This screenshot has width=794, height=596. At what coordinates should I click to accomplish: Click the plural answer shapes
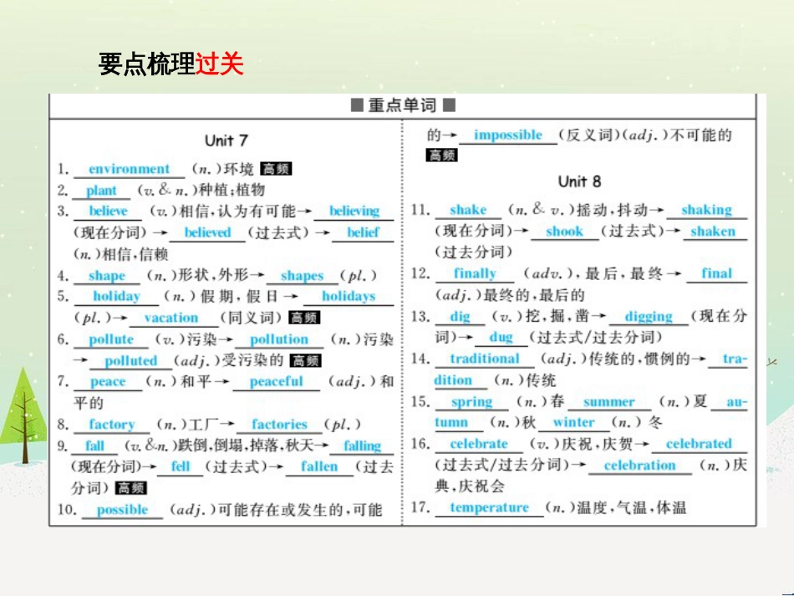click(x=302, y=276)
